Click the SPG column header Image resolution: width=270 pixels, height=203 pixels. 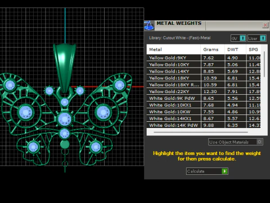(x=254, y=50)
